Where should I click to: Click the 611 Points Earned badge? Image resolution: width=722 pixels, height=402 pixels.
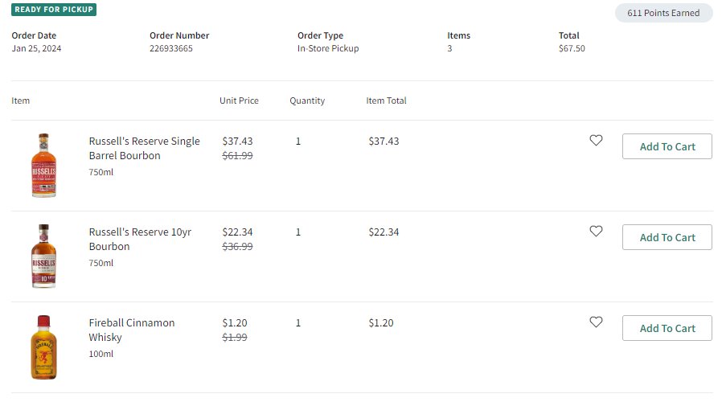663,13
